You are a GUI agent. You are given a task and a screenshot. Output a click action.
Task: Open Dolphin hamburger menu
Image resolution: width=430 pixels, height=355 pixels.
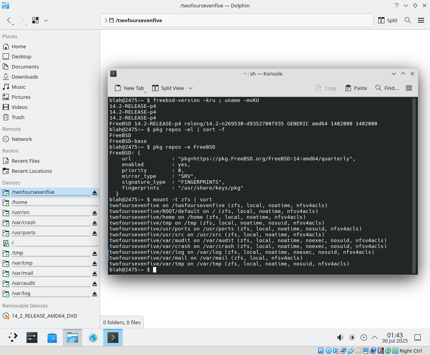(x=421, y=20)
